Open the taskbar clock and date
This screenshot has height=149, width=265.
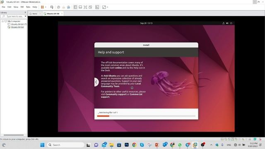click(x=253, y=145)
